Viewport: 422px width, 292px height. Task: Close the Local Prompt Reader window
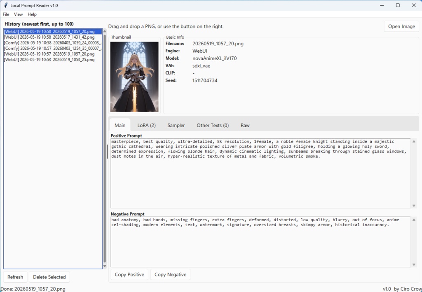414,5
